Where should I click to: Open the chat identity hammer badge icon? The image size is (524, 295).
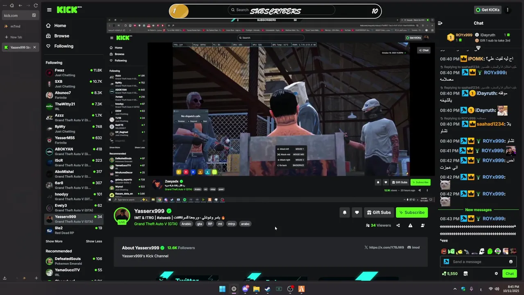pyautogui.click(x=446, y=262)
